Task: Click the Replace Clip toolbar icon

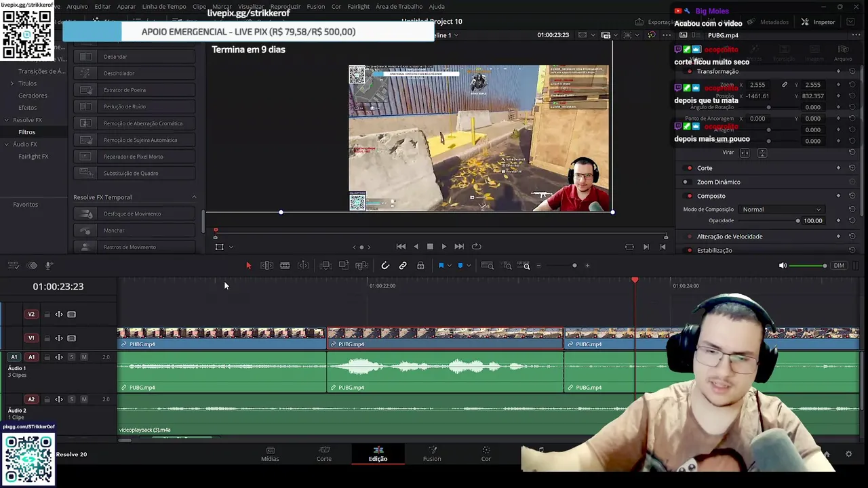Action: coord(361,266)
